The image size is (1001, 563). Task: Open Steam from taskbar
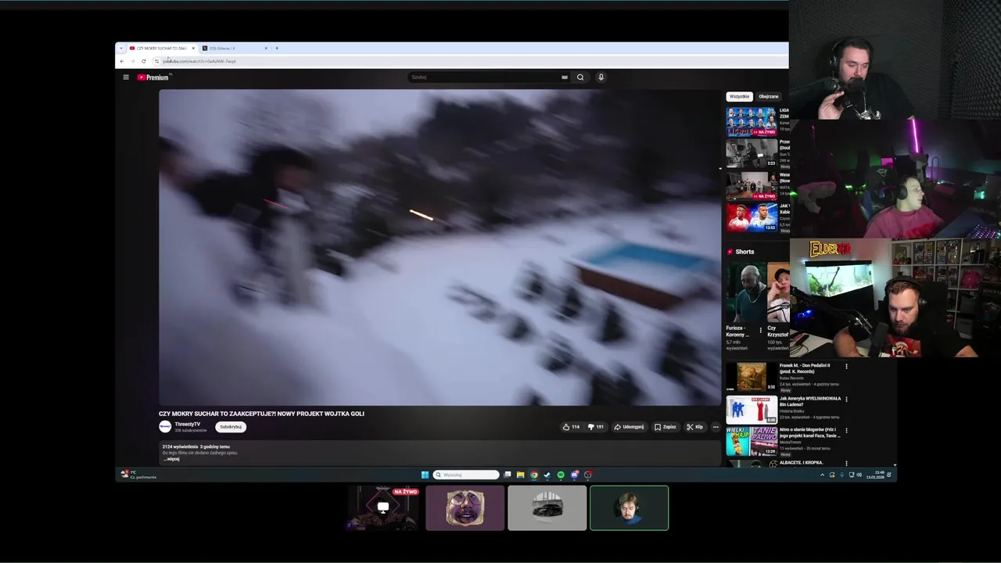(x=547, y=475)
